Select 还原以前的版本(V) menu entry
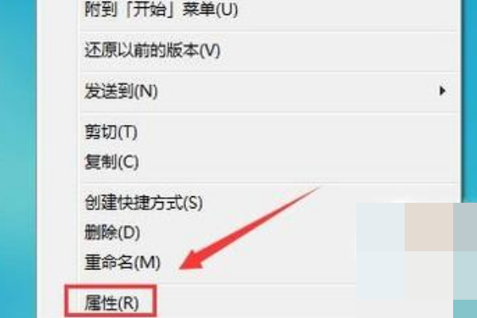This screenshot has height=318, width=477. coord(152,50)
